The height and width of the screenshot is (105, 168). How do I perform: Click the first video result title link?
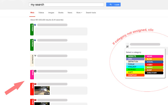[52, 84]
